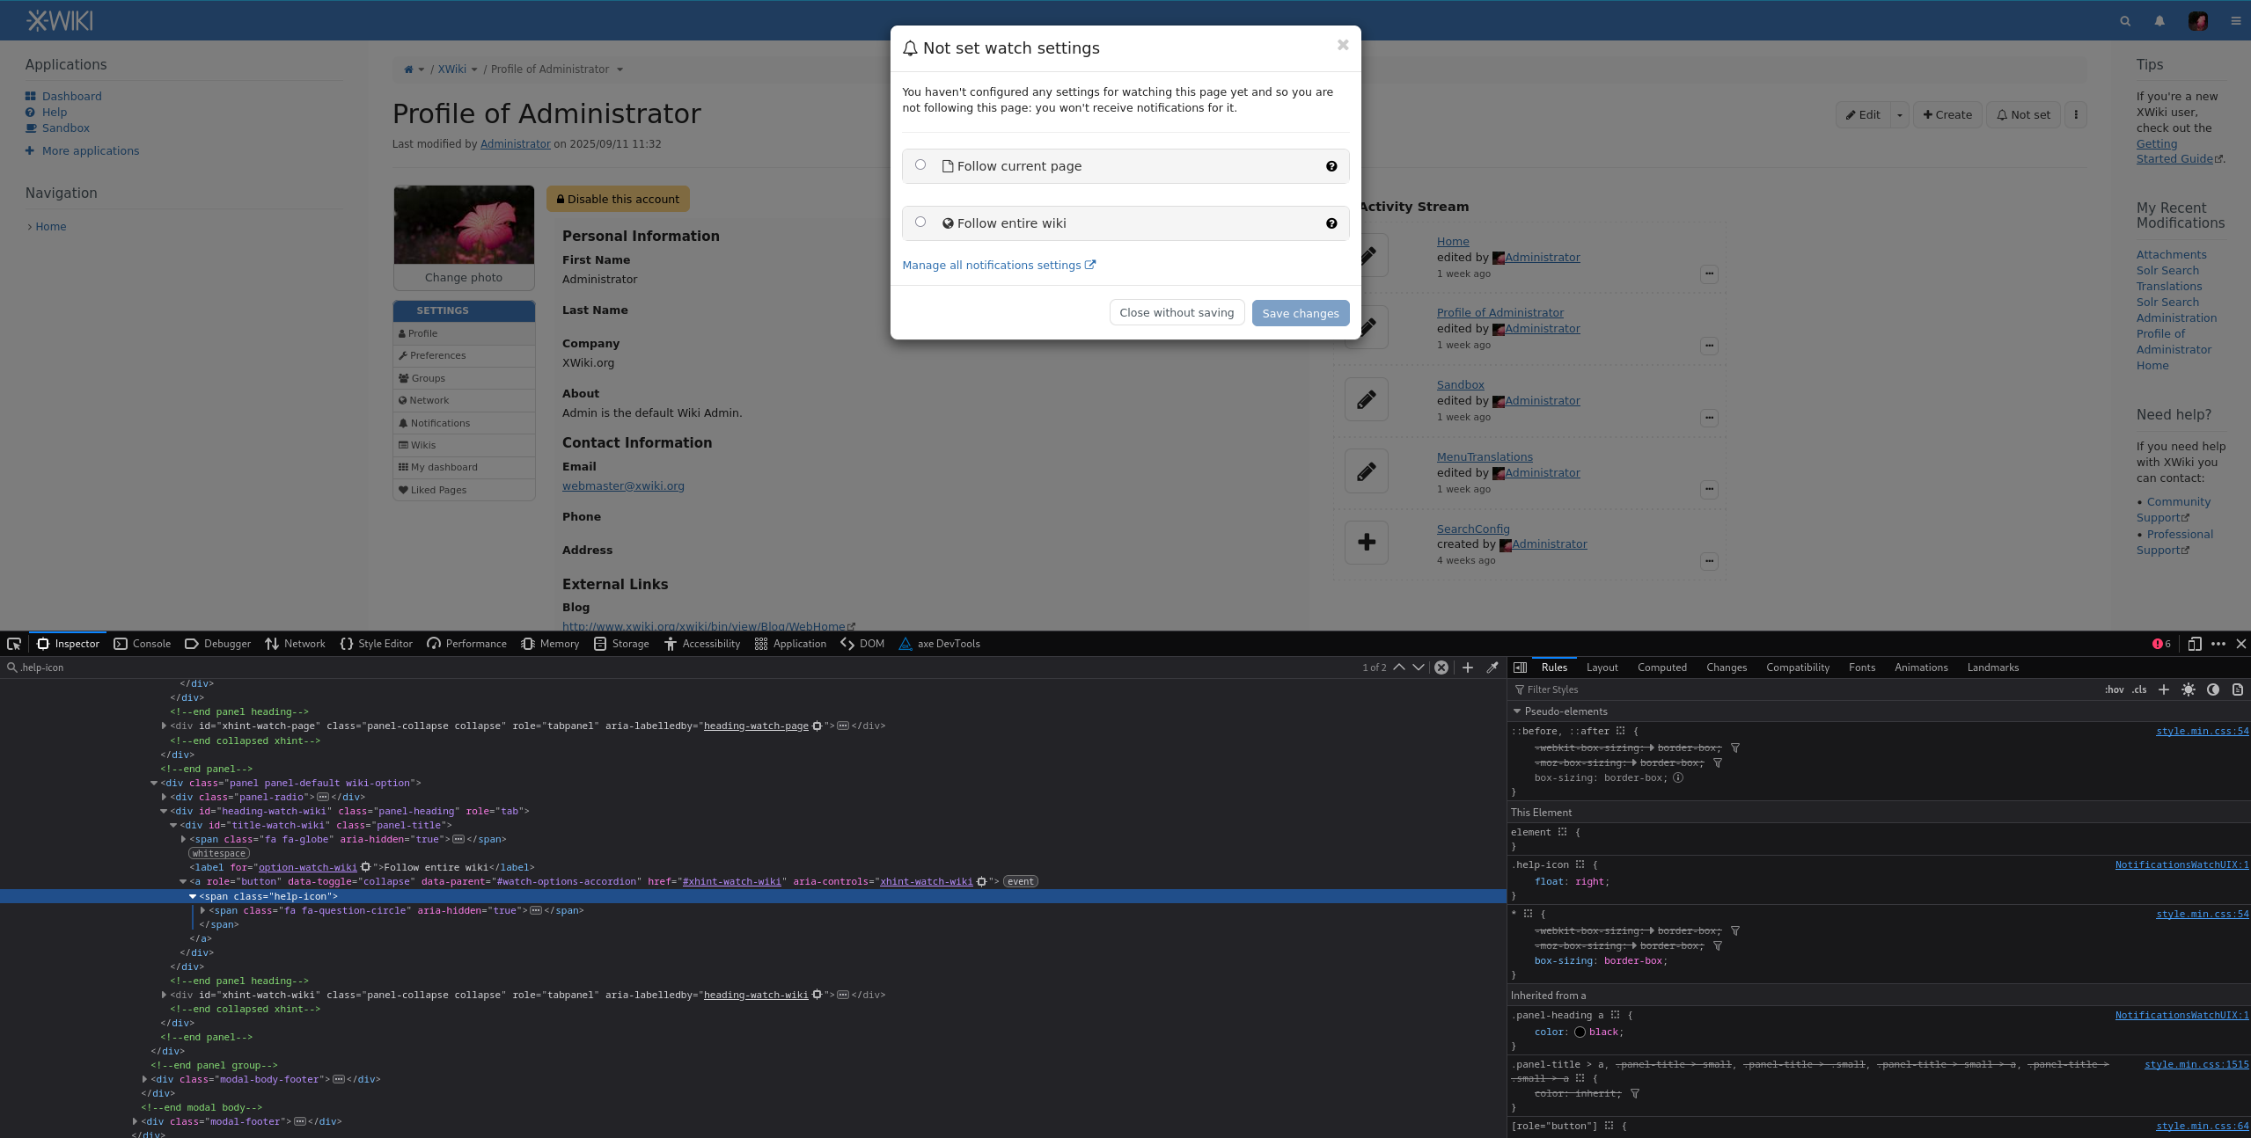The image size is (2251, 1138).
Task: Collapse the selected help-icon span node
Action: tap(193, 896)
